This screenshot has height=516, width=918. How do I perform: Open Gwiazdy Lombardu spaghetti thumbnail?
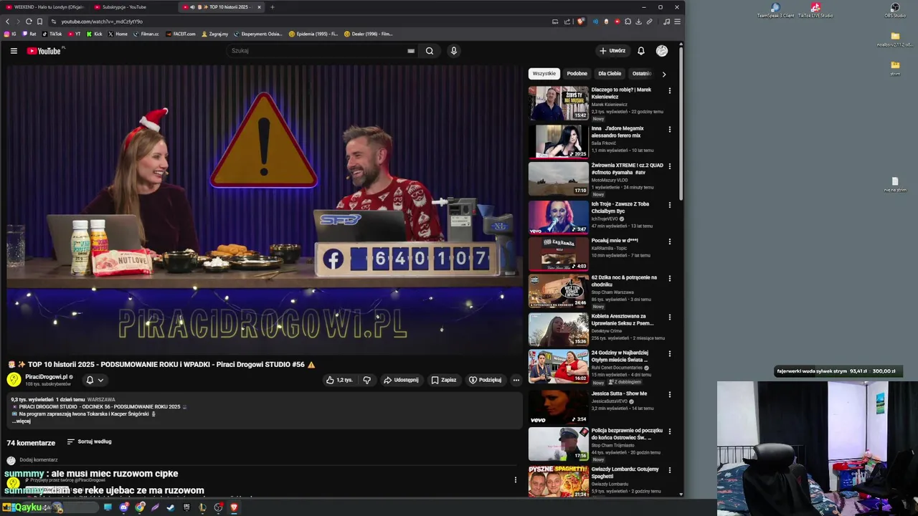click(559, 482)
